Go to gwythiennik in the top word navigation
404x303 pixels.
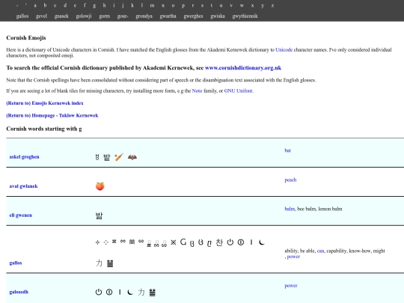pyautogui.click(x=245, y=16)
